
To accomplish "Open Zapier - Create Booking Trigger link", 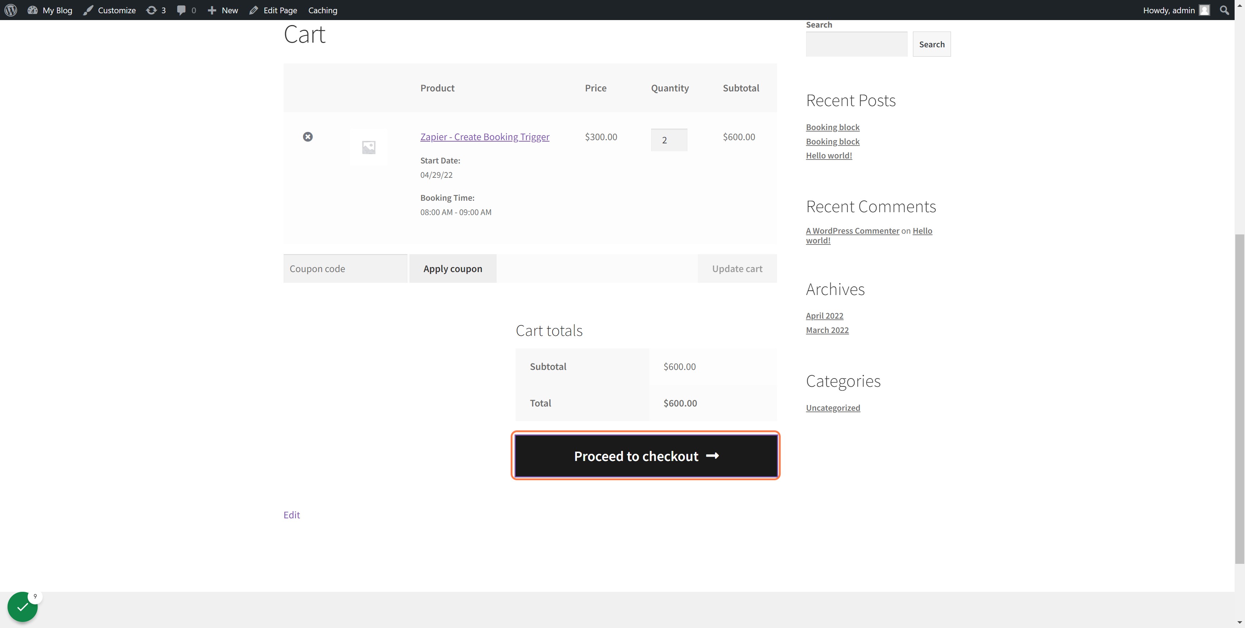I will 485,137.
